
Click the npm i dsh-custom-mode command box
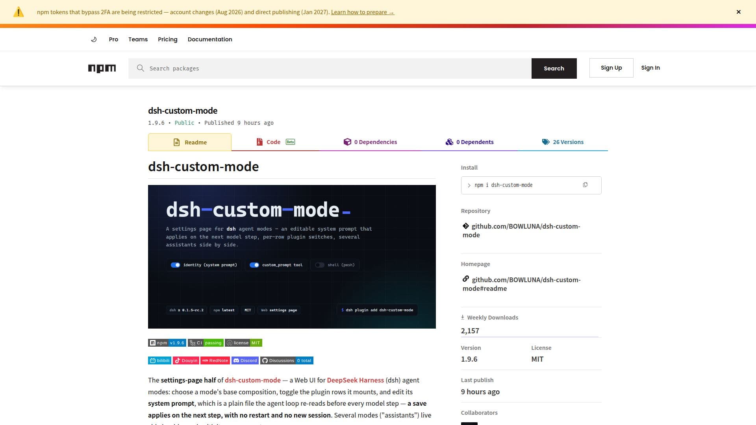pyautogui.click(x=531, y=185)
